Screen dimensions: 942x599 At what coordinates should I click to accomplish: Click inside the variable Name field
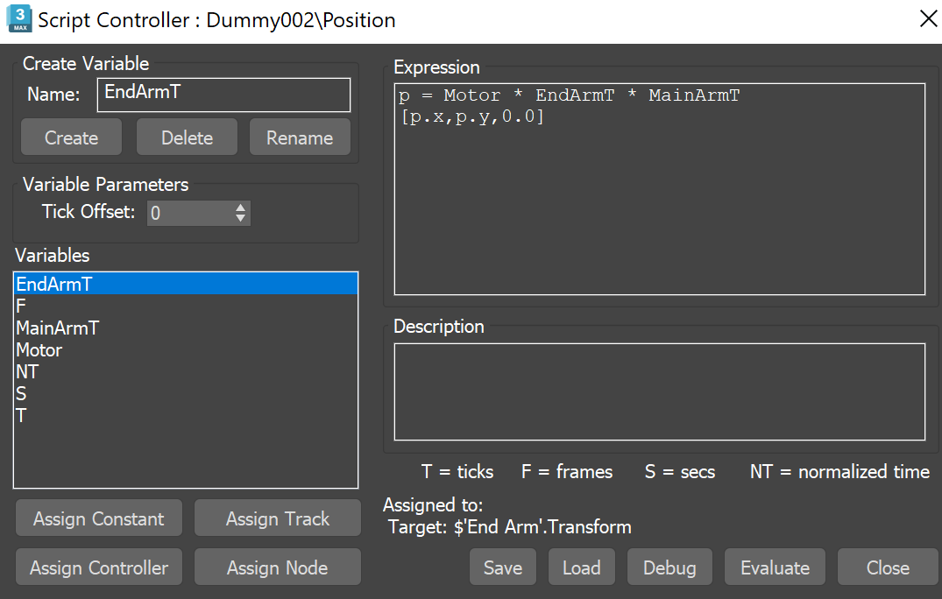click(x=223, y=95)
